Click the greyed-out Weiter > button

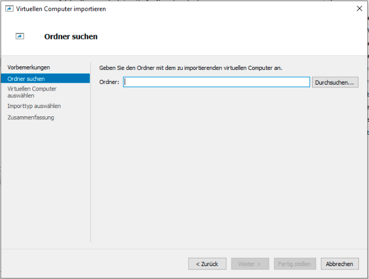point(250,264)
